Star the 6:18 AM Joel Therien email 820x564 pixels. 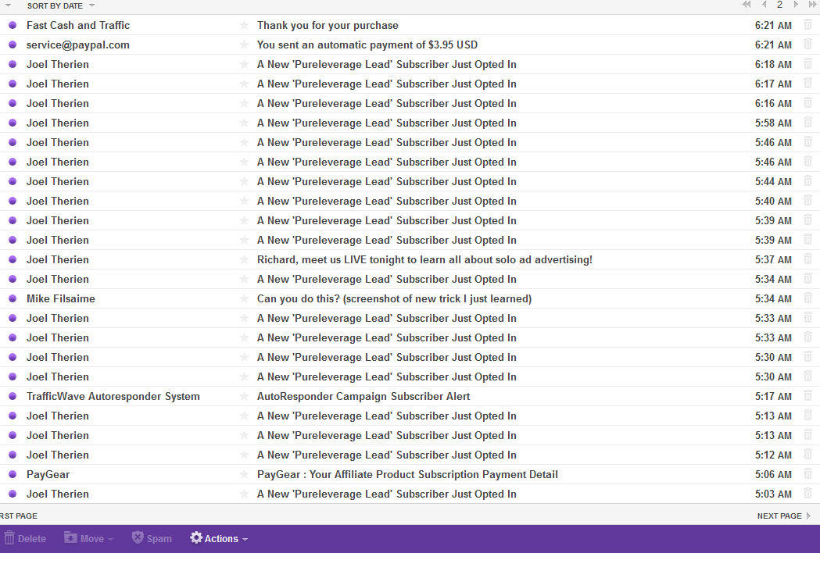[244, 64]
